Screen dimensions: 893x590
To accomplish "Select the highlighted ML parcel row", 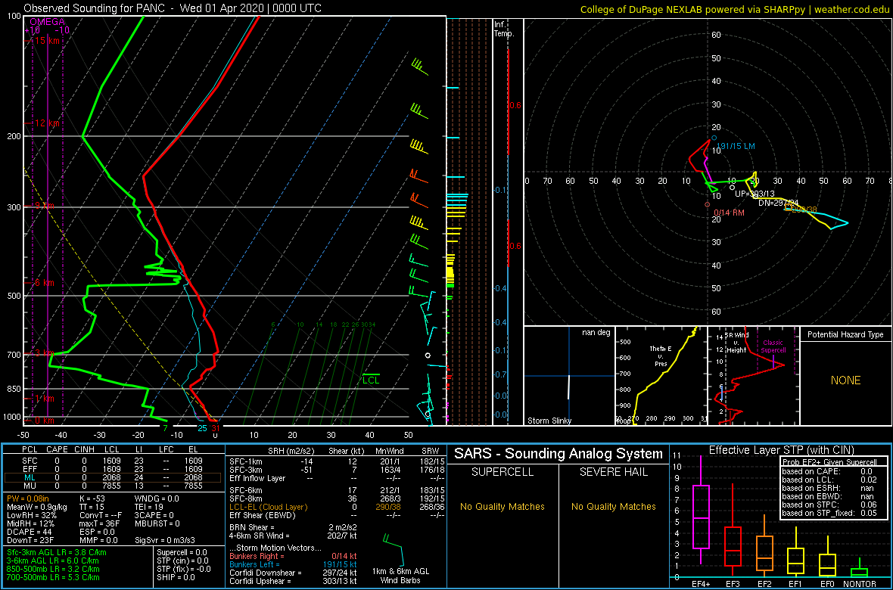I will click(x=114, y=478).
